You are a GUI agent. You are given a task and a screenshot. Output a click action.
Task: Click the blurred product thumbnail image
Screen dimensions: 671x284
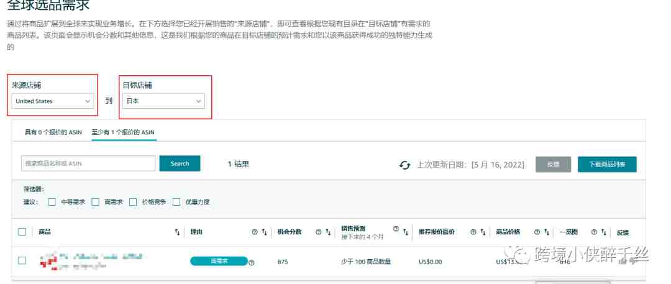click(48, 261)
